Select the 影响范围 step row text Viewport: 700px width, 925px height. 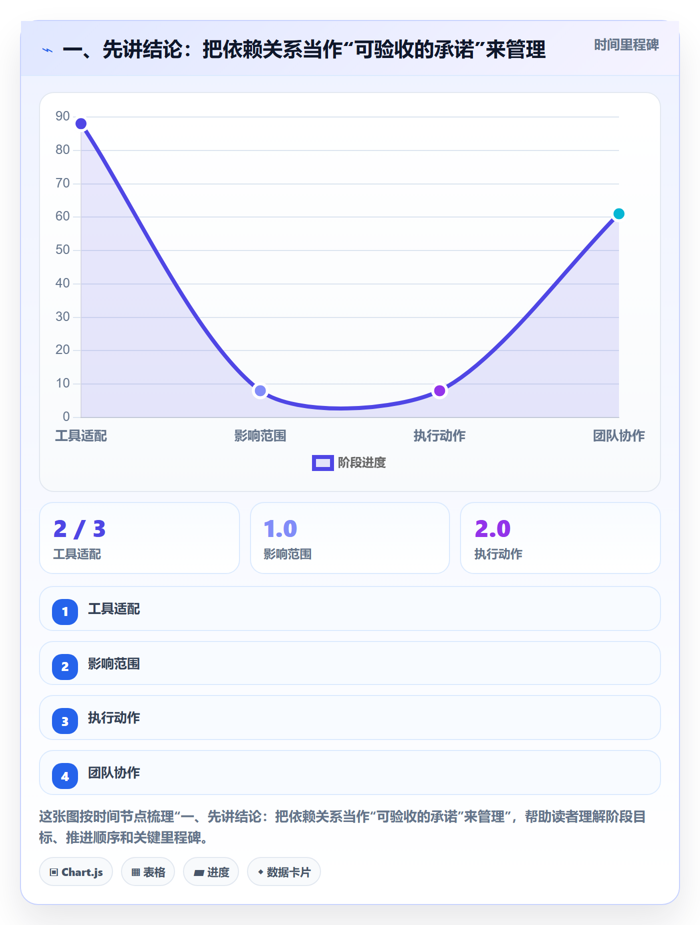pos(114,664)
